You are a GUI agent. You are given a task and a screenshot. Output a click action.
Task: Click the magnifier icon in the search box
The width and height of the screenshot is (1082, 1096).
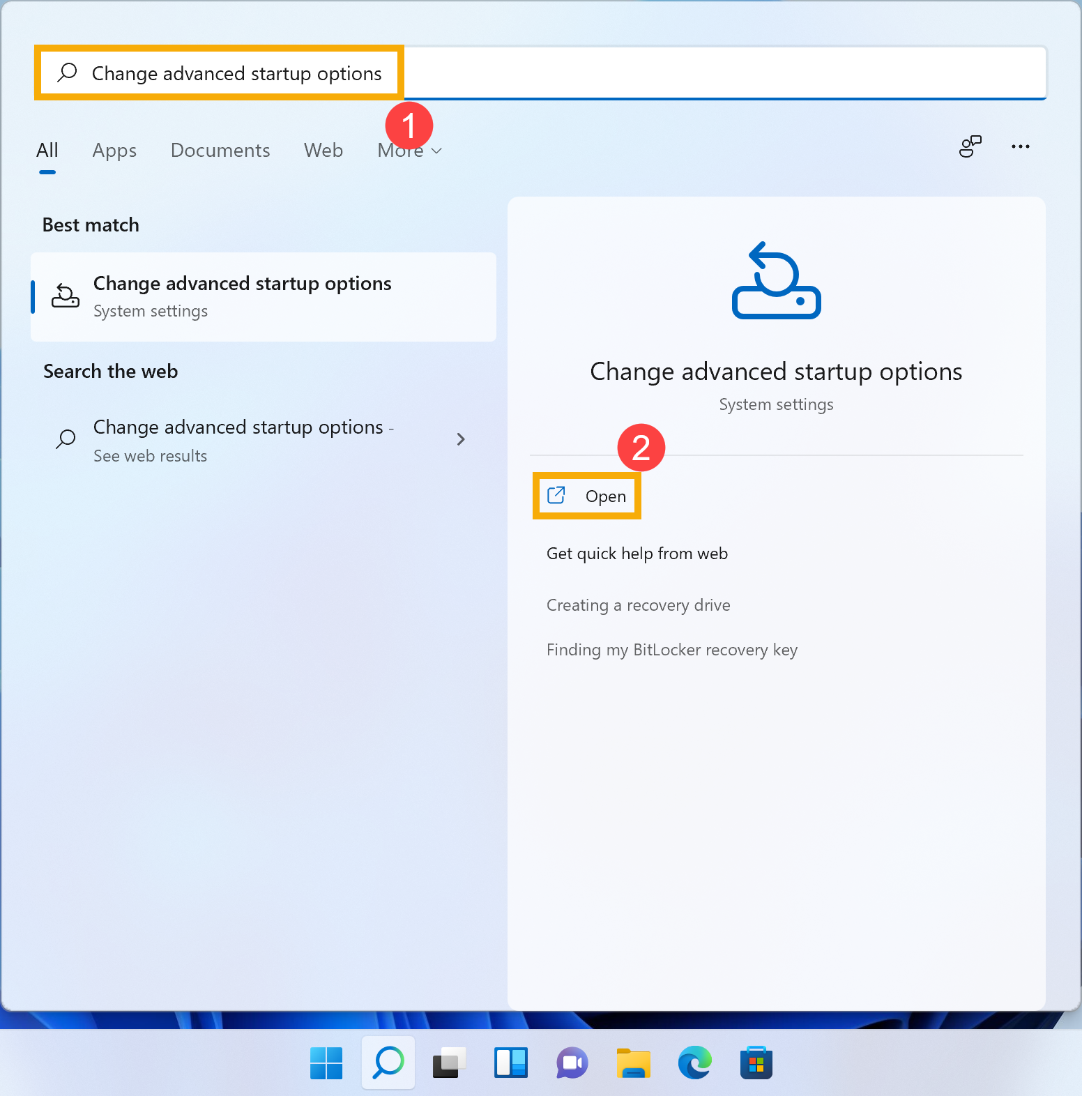(x=67, y=72)
